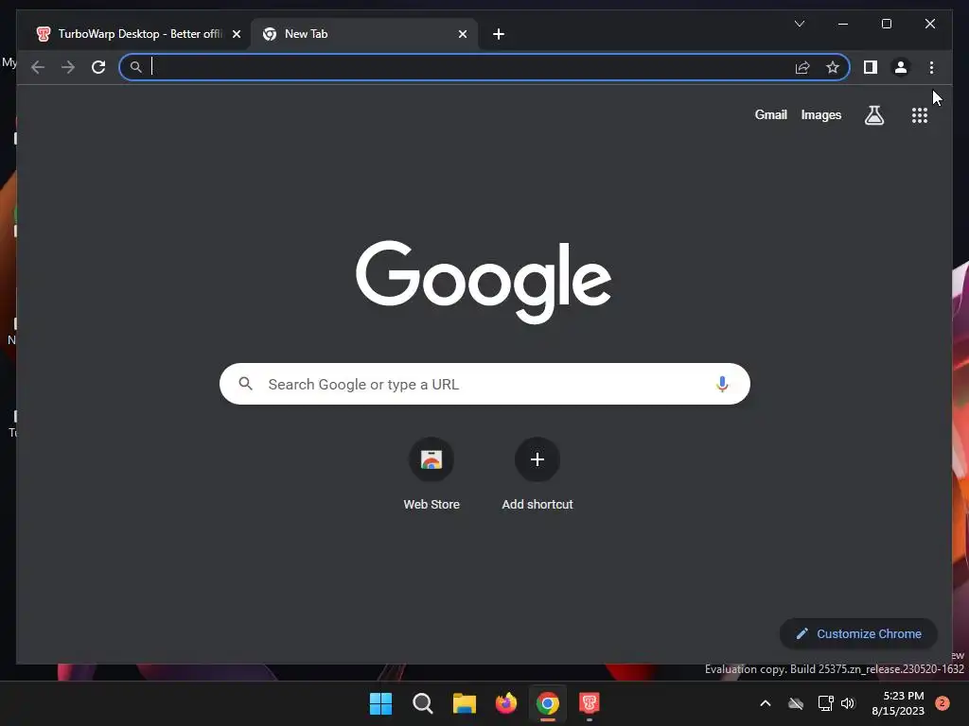The height and width of the screenshot is (726, 969).
Task: Open network status tray icon
Action: click(825, 703)
